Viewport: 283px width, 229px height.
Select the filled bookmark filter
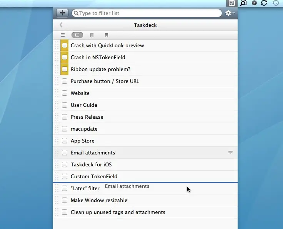tap(107, 35)
